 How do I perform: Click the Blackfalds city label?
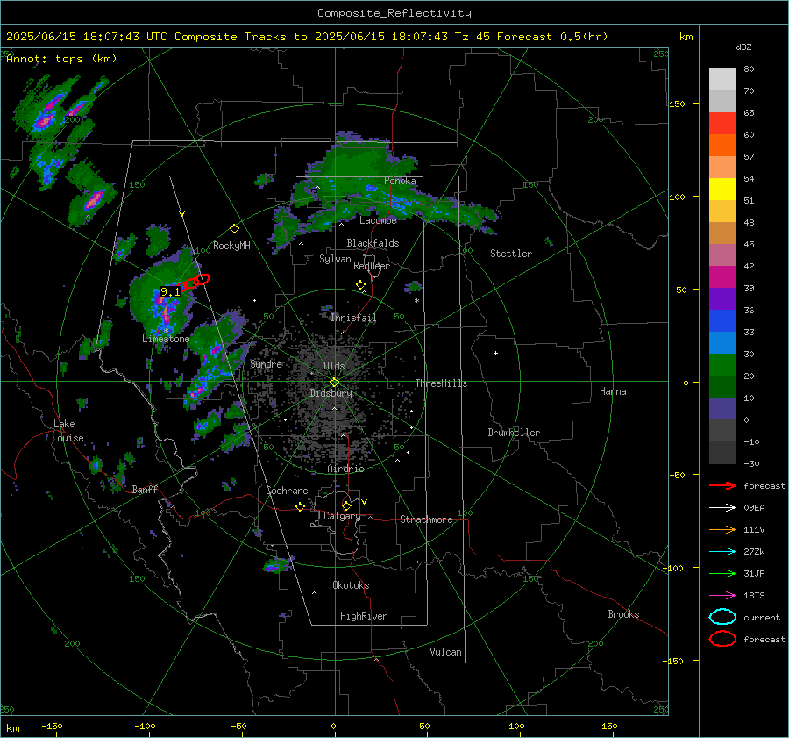click(373, 243)
